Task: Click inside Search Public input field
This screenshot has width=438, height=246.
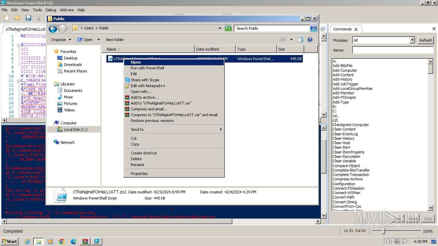Action: (272, 28)
